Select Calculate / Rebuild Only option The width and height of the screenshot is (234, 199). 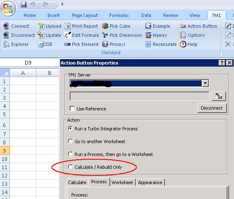(70, 167)
